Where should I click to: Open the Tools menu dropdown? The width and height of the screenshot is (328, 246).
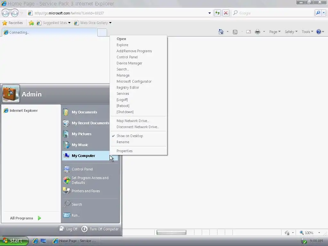coord(307,32)
